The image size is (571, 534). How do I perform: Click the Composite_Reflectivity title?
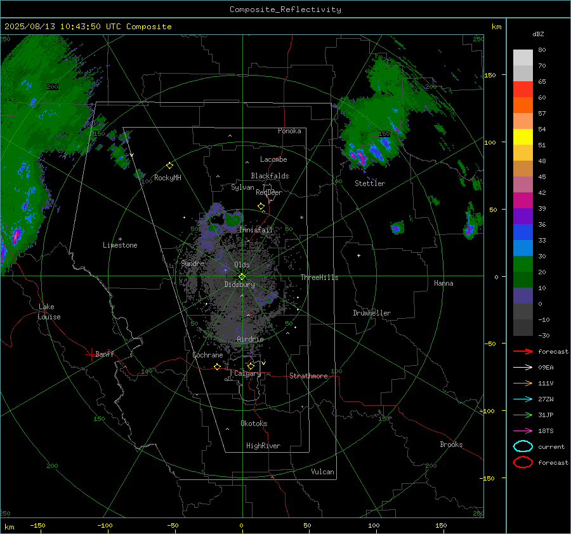pyautogui.click(x=285, y=10)
